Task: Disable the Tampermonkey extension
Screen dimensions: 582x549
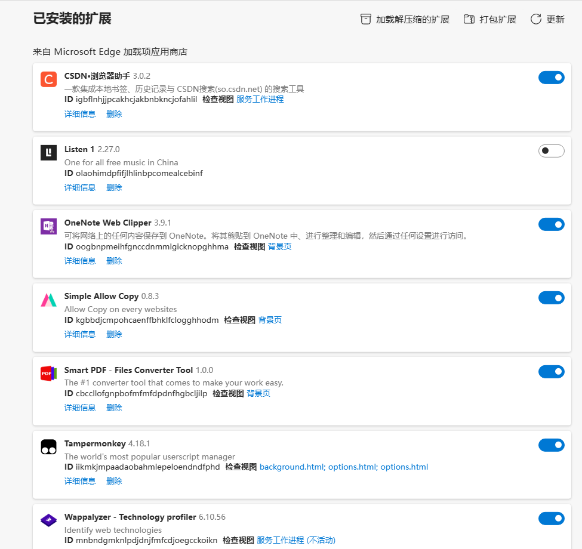Action: coord(551,445)
